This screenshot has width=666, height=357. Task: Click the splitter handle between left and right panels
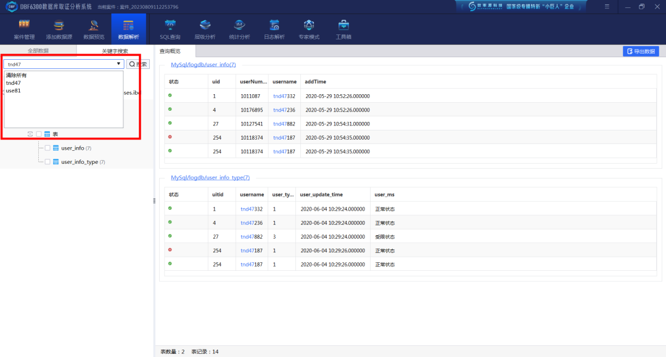coord(154,201)
